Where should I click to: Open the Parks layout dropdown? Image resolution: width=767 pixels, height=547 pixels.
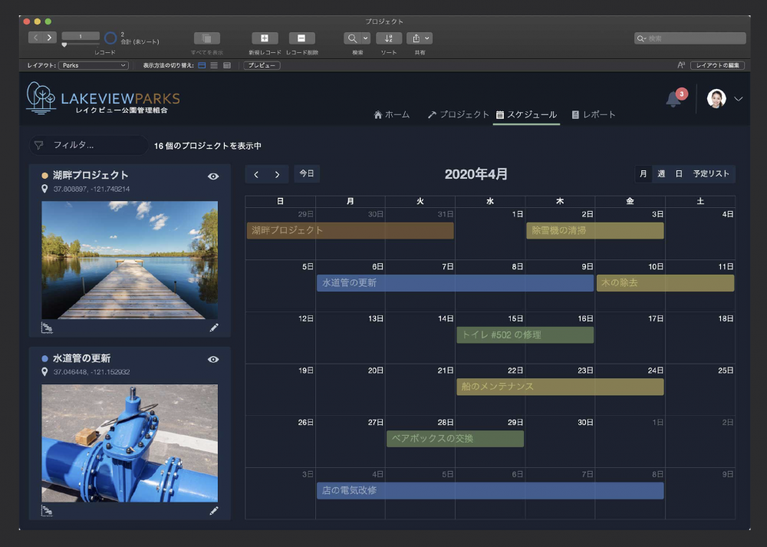[94, 65]
